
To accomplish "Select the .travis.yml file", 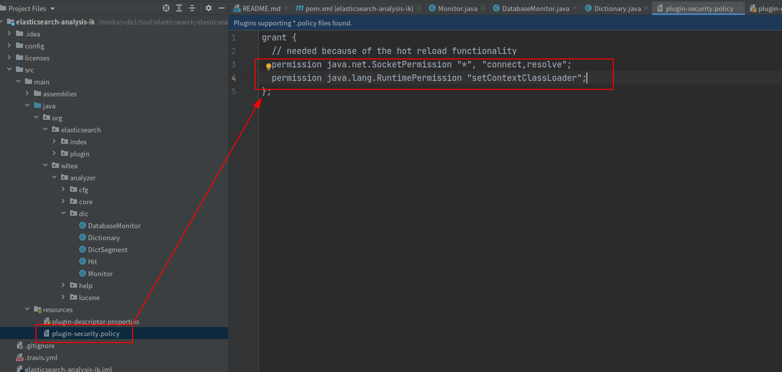I will pyautogui.click(x=41, y=358).
